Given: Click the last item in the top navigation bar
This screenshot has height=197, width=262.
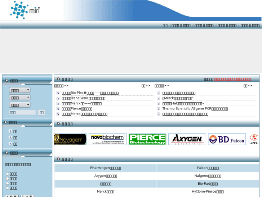Looking at the screenshot, I should (x=256, y=26).
